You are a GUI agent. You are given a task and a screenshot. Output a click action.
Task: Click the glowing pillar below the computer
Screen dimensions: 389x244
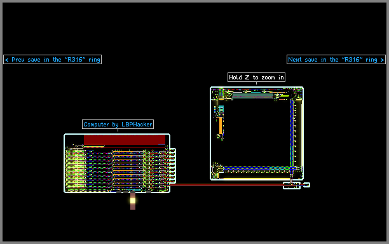pos(133,200)
